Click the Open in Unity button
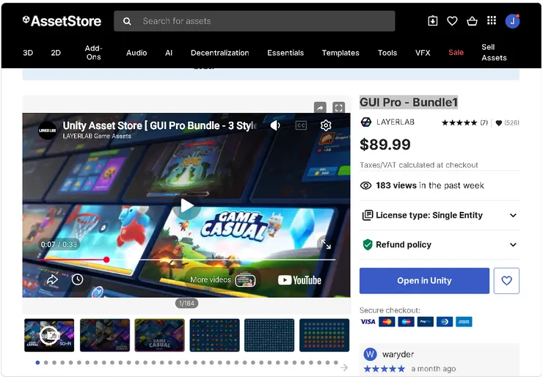The width and height of the screenshot is (543, 377). [424, 281]
